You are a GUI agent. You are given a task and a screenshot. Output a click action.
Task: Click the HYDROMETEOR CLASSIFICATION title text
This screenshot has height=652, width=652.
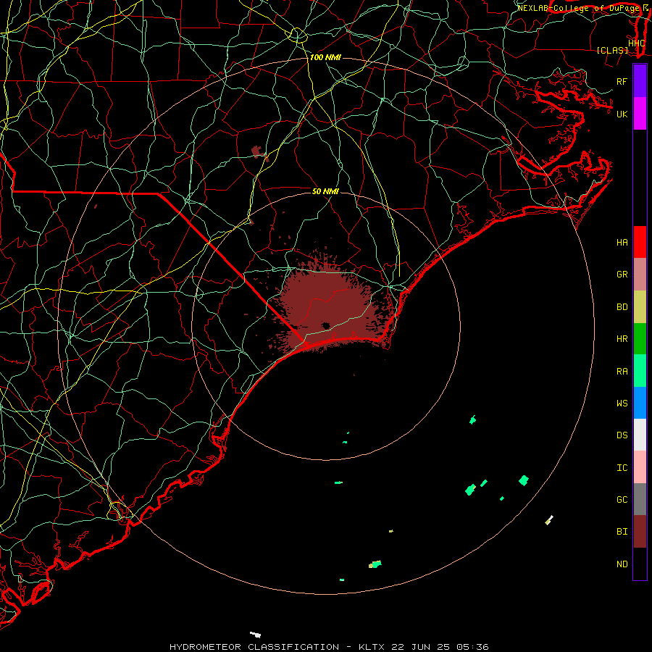coord(254,647)
